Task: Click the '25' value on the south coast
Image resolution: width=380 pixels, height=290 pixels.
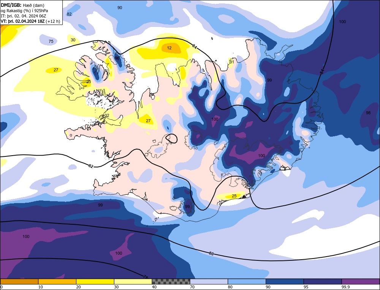Action: point(234,196)
